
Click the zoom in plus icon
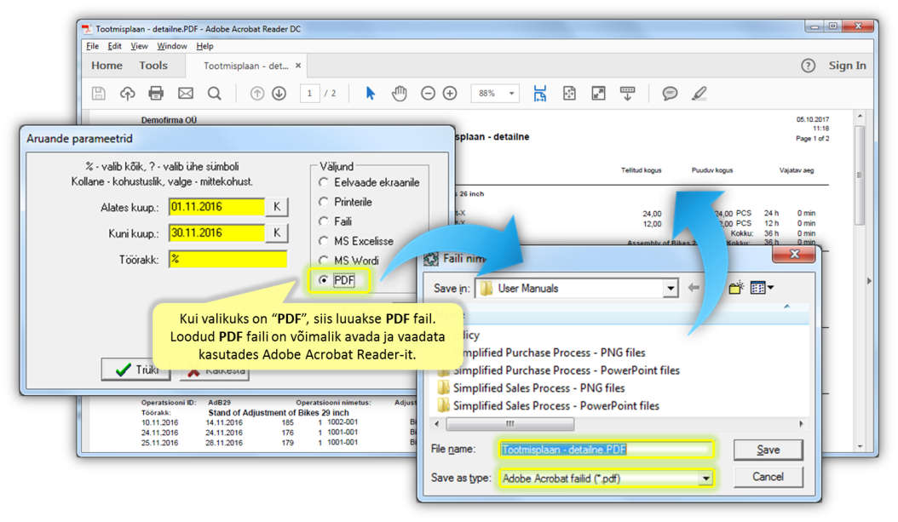(450, 94)
